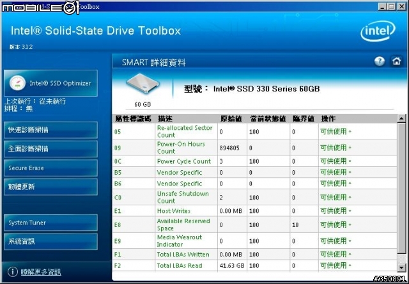Go to the home icon

pyautogui.click(x=396, y=61)
